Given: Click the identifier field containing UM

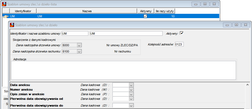Looking at the screenshot, I should tap(75, 33).
